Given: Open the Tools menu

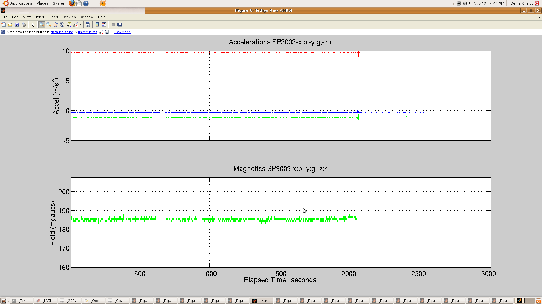Looking at the screenshot, I should (x=53, y=17).
